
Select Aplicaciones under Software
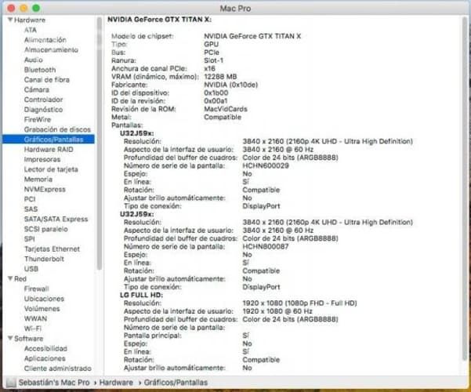point(45,358)
